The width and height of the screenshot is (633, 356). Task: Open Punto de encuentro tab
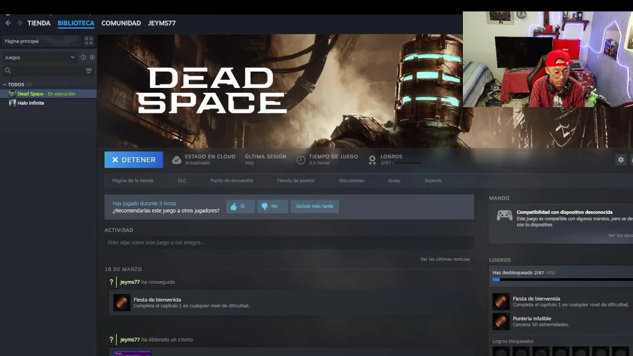[231, 180]
